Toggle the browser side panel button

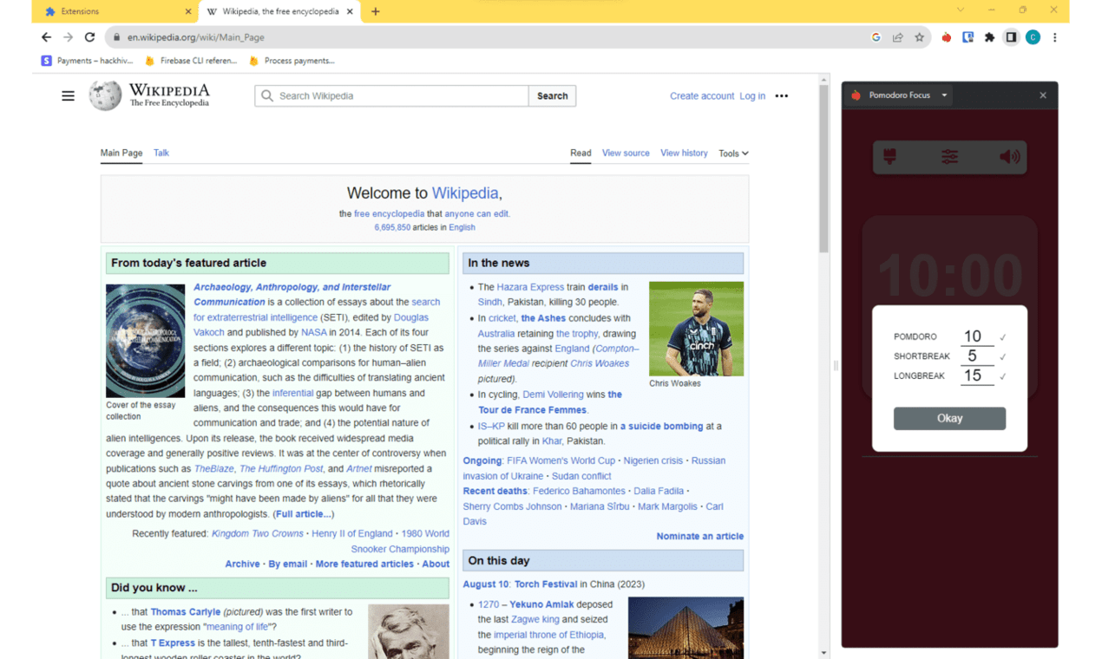click(1011, 37)
